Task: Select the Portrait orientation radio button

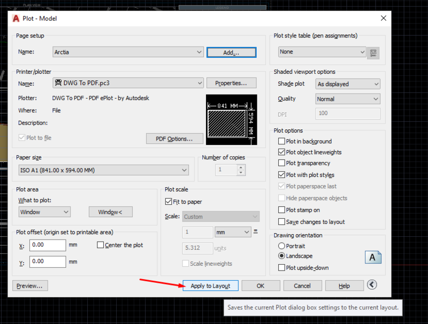Action: (x=281, y=246)
